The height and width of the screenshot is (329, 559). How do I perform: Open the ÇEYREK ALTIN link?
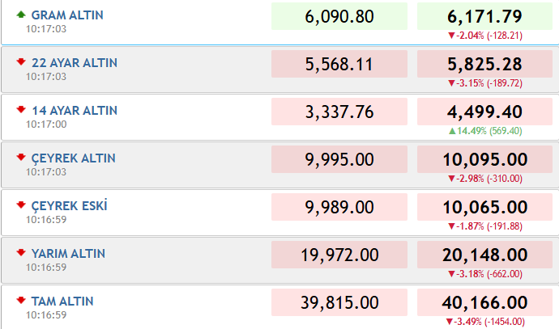tap(74, 158)
